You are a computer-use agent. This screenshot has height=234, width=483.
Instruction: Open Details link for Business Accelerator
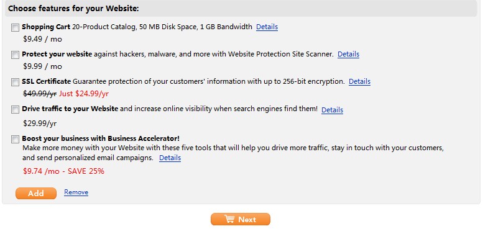pos(170,158)
